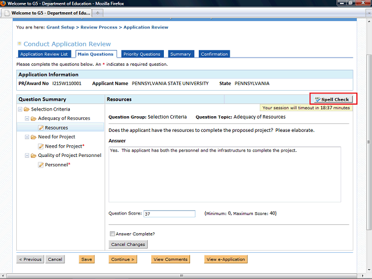
Task: Collapse the Adequacy of Resources node
Action: point(27,119)
